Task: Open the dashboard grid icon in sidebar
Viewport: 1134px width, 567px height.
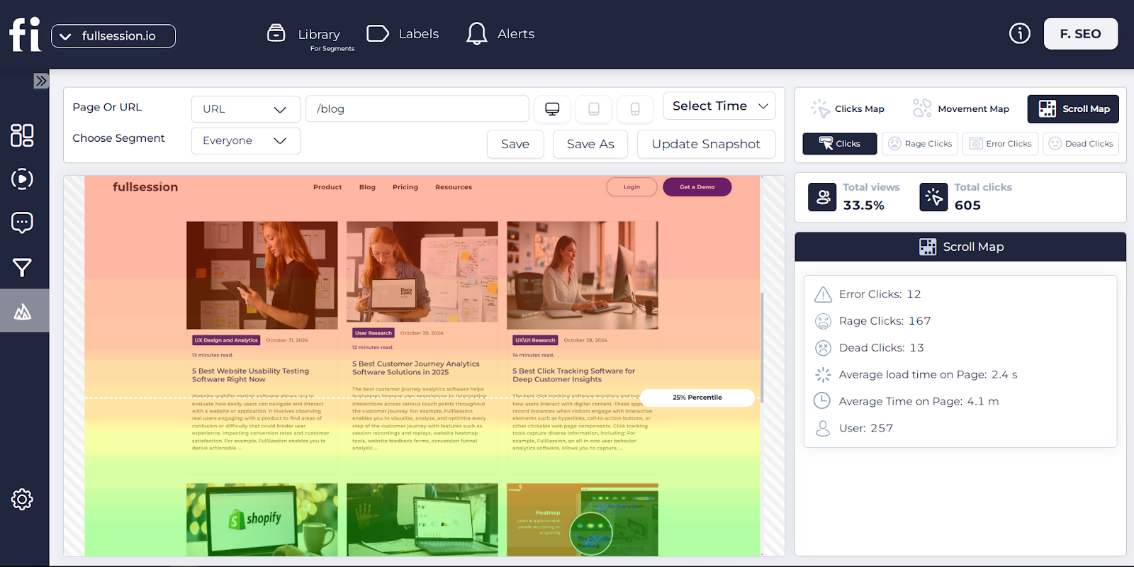Action: pyautogui.click(x=22, y=135)
